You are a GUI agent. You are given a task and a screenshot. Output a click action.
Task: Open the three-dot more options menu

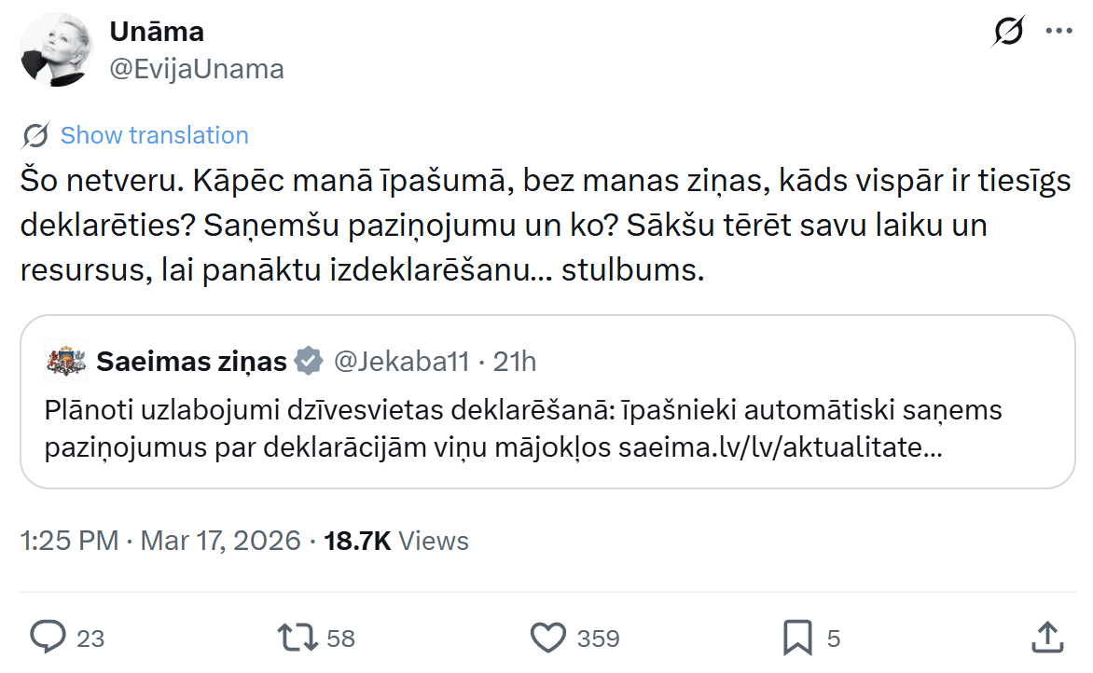1059,32
